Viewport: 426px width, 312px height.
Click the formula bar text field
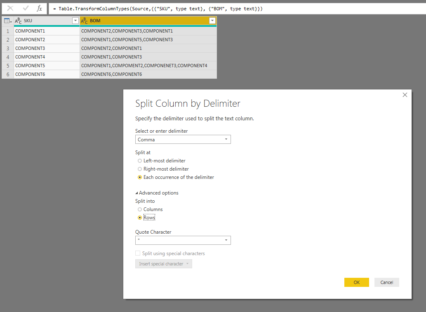pyautogui.click(x=237, y=9)
